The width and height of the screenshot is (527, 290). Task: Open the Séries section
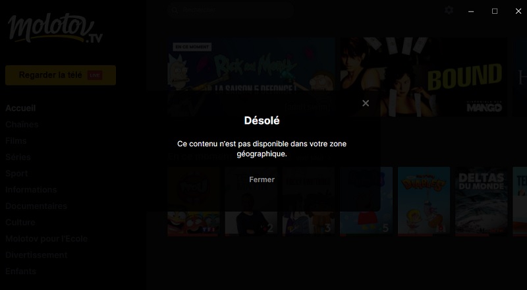[x=18, y=157]
